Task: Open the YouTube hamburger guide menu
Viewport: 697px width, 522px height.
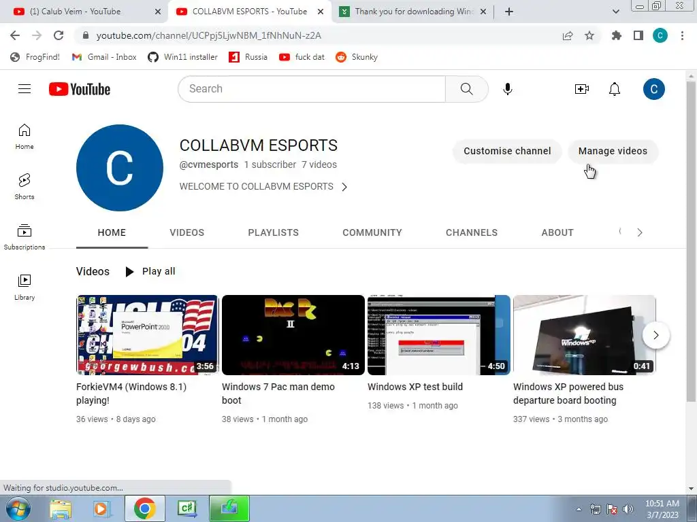Action: [25, 89]
